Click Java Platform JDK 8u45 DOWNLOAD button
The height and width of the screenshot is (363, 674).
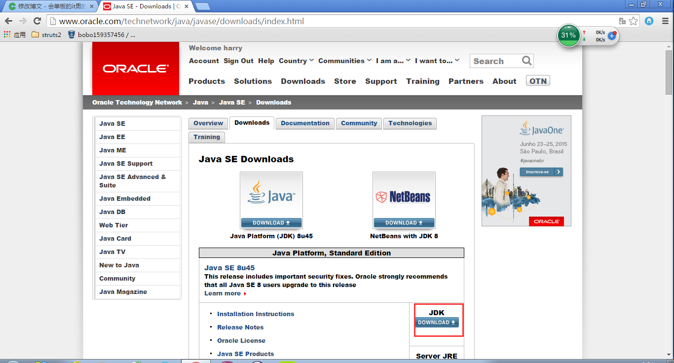(271, 222)
